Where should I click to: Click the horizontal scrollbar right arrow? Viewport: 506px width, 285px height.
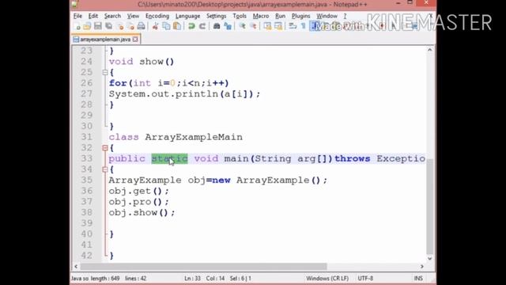tap(421, 267)
